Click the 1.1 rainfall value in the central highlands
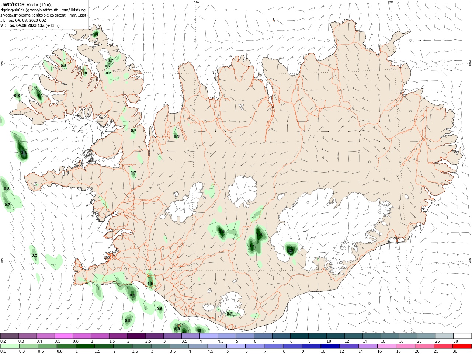 click(x=252, y=246)
